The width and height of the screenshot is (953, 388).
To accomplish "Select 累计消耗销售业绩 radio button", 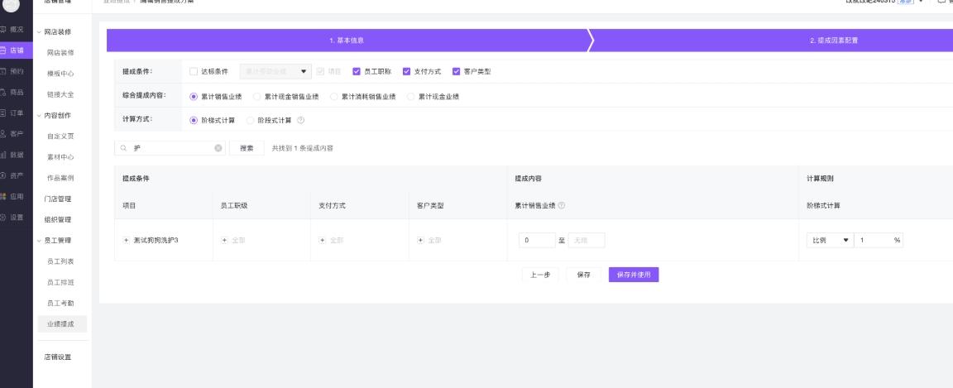I will tap(333, 96).
